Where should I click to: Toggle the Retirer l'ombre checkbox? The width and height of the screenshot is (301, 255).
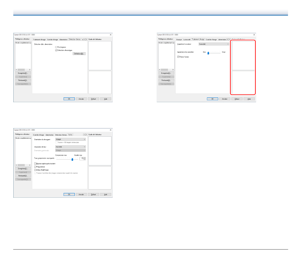pyautogui.click(x=178, y=57)
